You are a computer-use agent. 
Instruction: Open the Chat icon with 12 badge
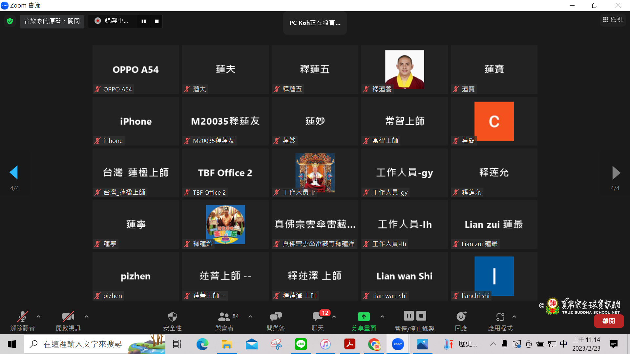pyautogui.click(x=318, y=317)
